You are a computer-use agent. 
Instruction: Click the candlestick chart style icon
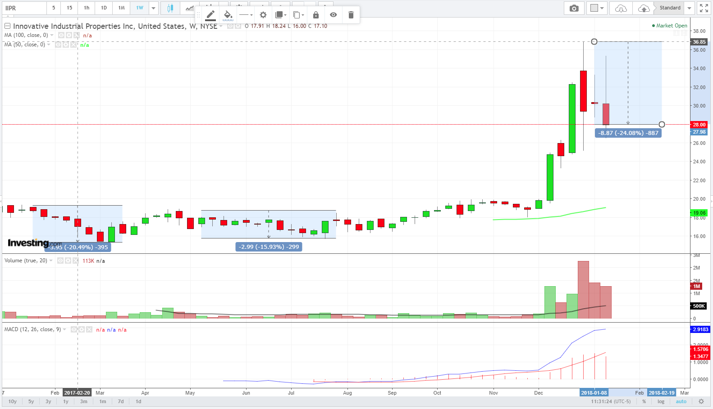click(170, 8)
